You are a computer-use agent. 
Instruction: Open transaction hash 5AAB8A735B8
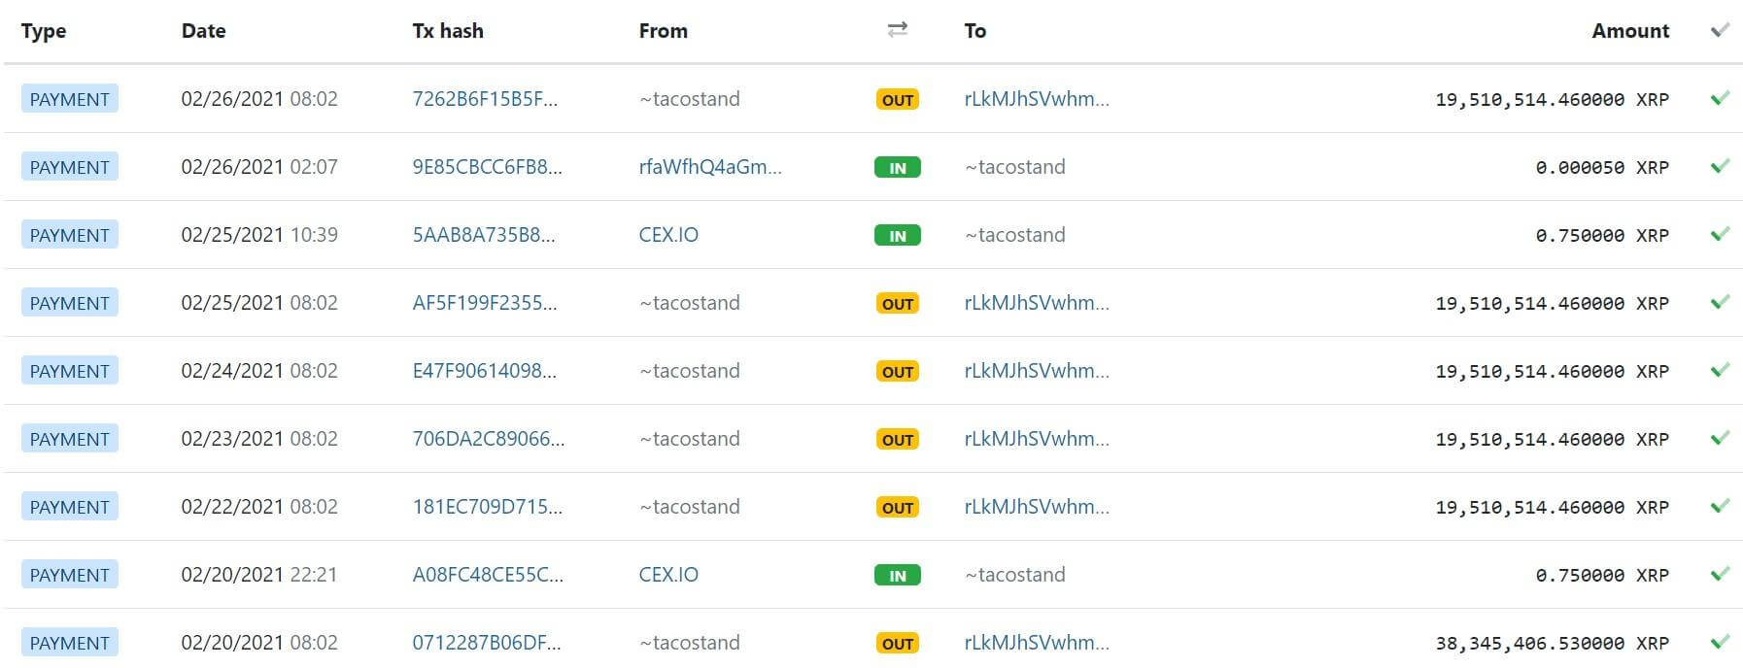point(484,235)
